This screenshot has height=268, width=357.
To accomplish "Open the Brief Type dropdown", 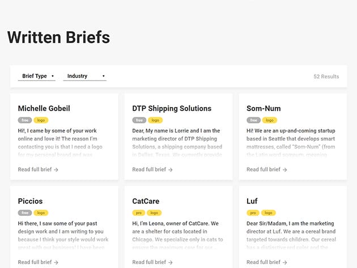I will click(36, 76).
